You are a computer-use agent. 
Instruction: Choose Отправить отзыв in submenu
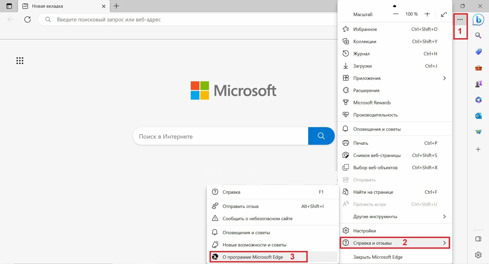point(273,206)
